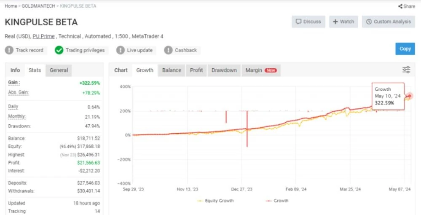421x215 pixels.
Task: Click the Track record warning icon
Action: click(x=9, y=50)
